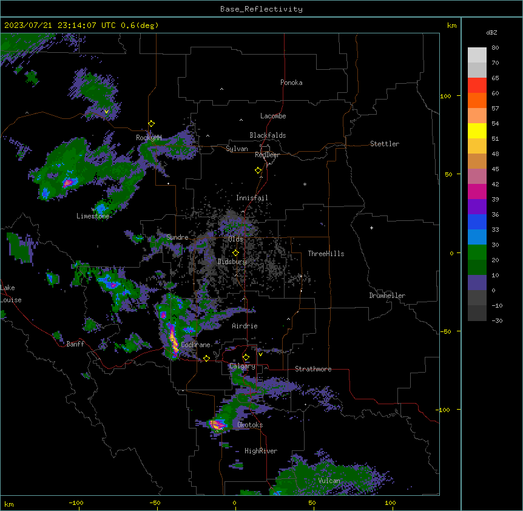Viewport: 523px width, 511px height.
Task: Click the Didsbury label
Action: coord(232,262)
